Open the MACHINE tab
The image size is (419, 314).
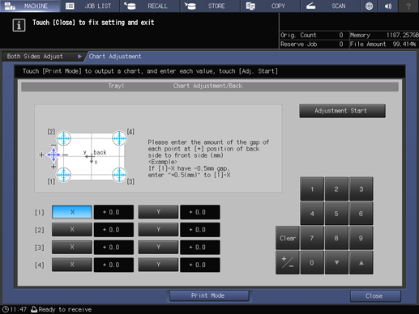point(30,6)
